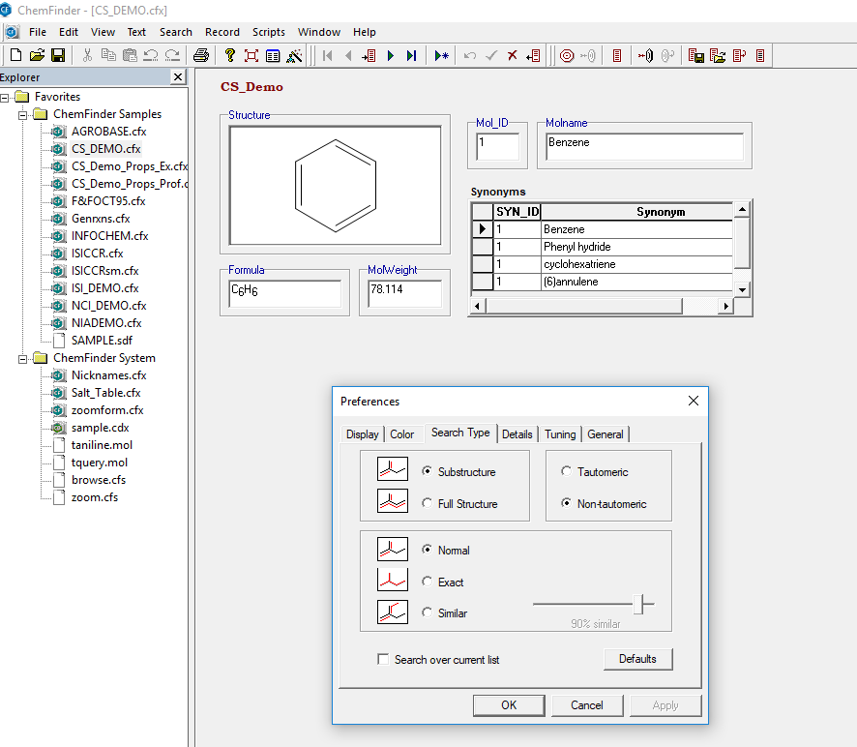This screenshot has height=747, width=857.
Task: Click the toolbar icon with left arrow and list
Action: pyautogui.click(x=533, y=55)
